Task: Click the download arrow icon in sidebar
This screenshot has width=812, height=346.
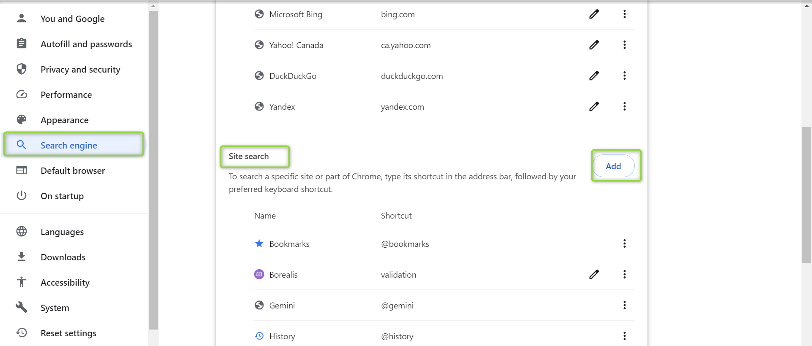Action: point(22,257)
